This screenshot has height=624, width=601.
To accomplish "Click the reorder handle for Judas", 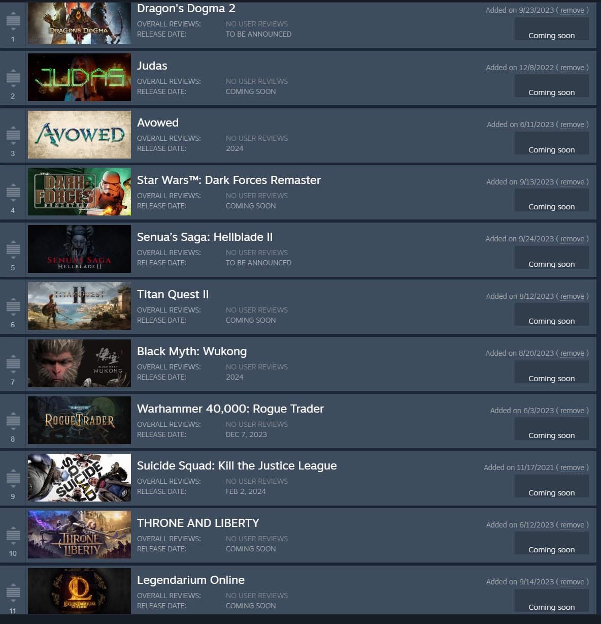I will coord(13,78).
